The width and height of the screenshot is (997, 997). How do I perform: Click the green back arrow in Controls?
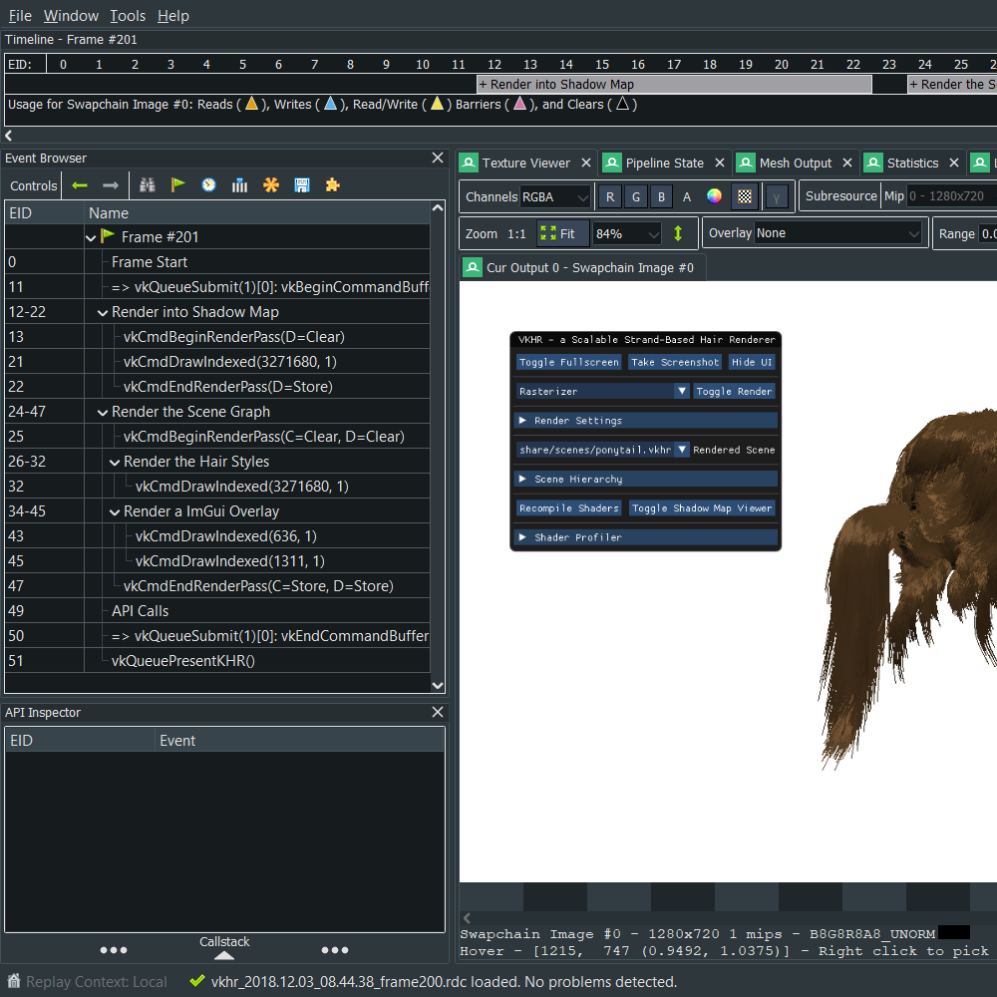click(80, 185)
